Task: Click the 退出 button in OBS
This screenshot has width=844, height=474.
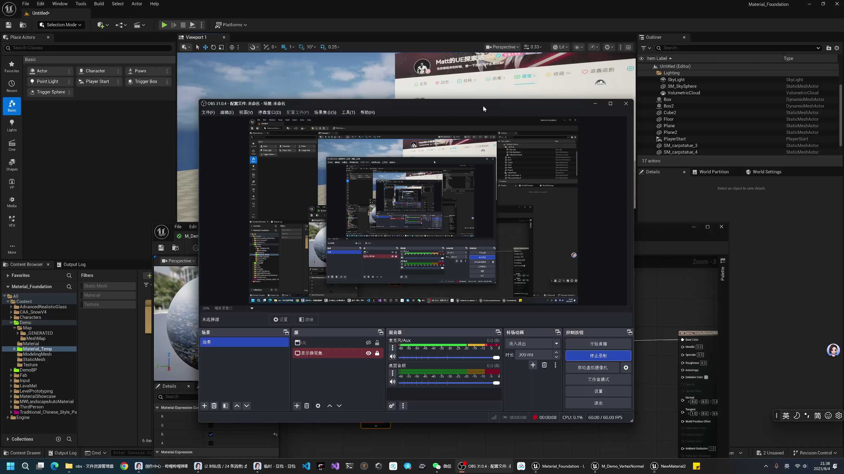Action: [x=598, y=403]
